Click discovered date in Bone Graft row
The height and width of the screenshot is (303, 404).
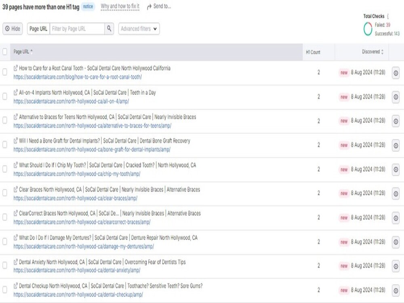coord(368,145)
